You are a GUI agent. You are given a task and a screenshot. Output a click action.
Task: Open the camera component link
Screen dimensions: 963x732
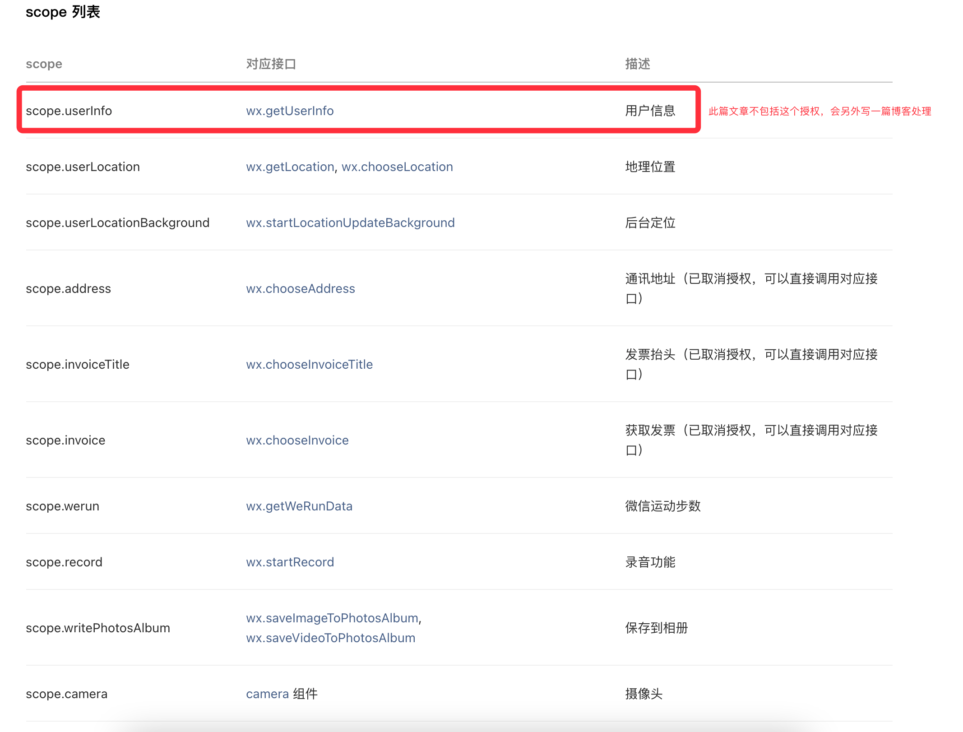pos(267,694)
